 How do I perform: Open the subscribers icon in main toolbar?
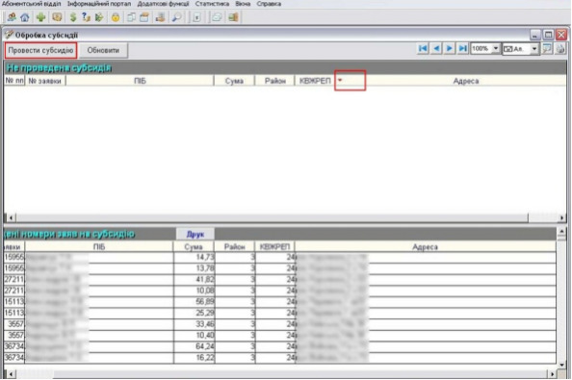[12, 17]
